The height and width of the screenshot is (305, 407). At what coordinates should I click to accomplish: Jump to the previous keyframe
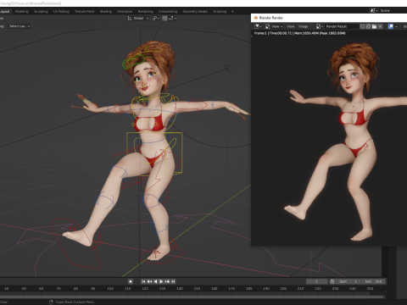(x=149, y=281)
